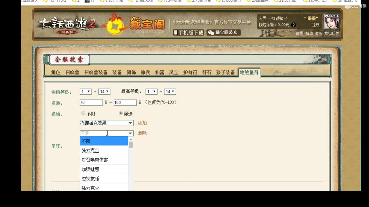The image size is (369, 207).
Task: Select the 佩饰 tab
Action: 131,72
